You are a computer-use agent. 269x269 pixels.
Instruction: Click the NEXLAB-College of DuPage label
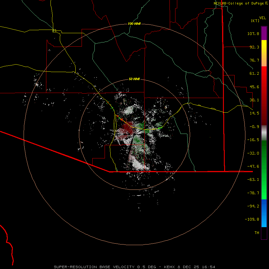click(x=239, y=3)
